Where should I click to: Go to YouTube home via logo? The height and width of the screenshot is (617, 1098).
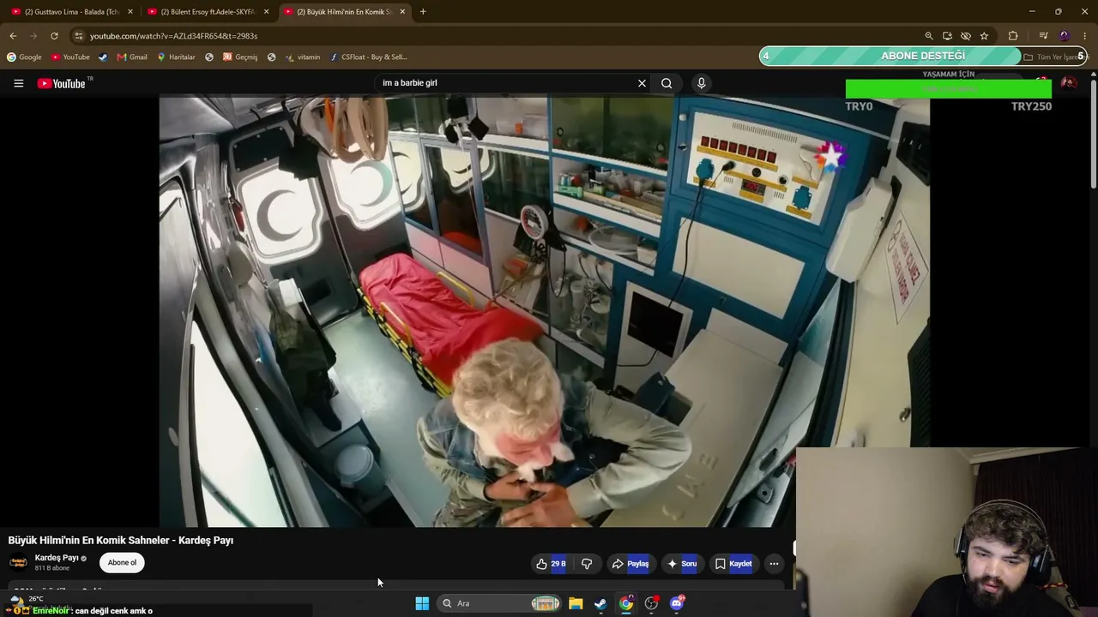(x=63, y=83)
